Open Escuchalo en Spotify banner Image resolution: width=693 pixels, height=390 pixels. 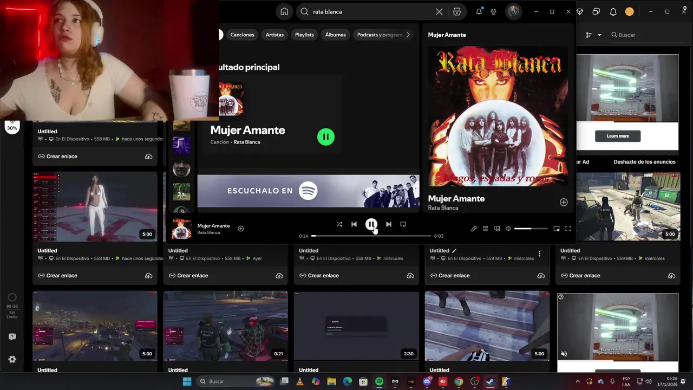coord(308,191)
